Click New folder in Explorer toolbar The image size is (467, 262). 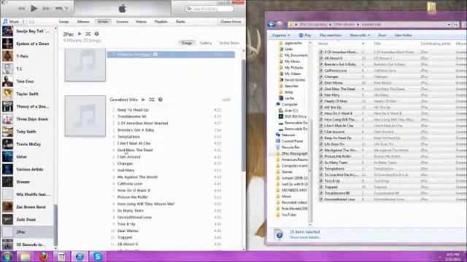403,35
